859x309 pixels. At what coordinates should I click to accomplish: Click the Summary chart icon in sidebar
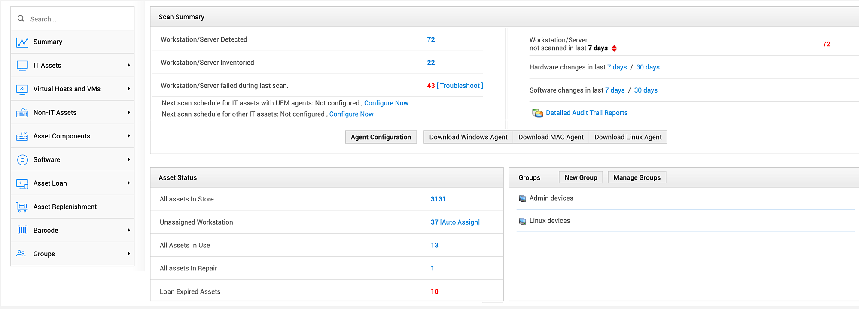pos(22,42)
